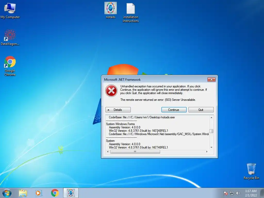Screen dimensions: 264x198
Task: Click the horizontal scrollbar thumb
Action: pyautogui.click(x=135, y=152)
